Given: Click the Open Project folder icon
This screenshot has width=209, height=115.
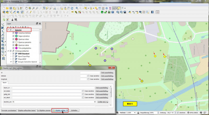Looking at the screenshot, I should click(x=7, y=8).
